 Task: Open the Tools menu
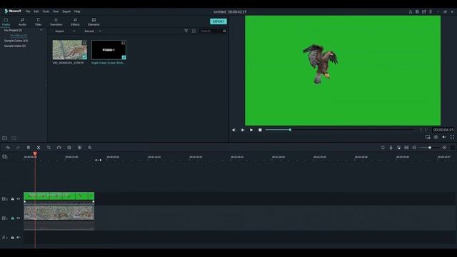46,11
